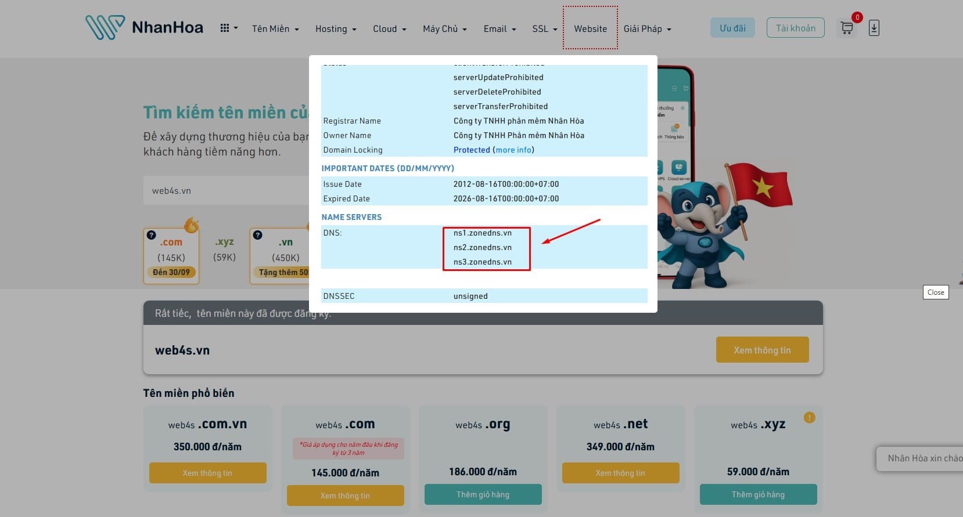The width and height of the screenshot is (963, 517).
Task: Click the warning icon on web4s.xyz card
Action: click(809, 417)
